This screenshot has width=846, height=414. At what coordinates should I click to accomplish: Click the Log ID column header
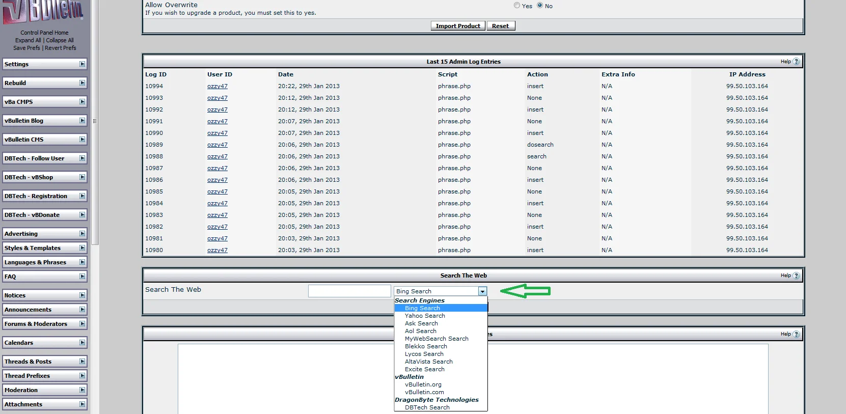click(x=156, y=74)
